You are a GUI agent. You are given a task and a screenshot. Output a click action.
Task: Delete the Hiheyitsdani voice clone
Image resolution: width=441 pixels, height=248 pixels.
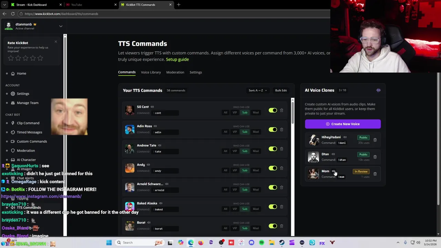click(x=375, y=140)
